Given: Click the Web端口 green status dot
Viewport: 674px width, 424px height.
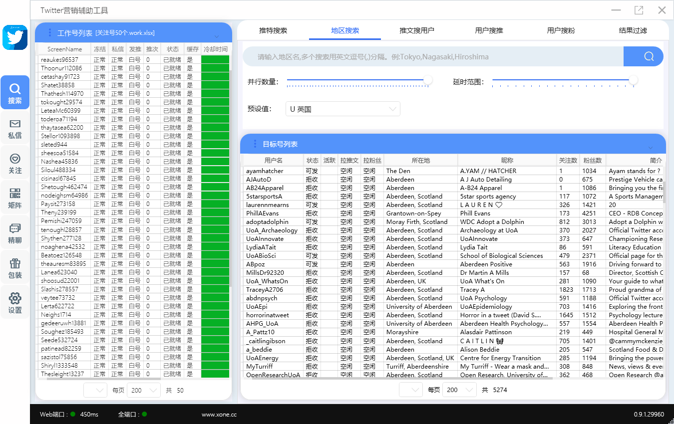Looking at the screenshot, I should (73, 414).
